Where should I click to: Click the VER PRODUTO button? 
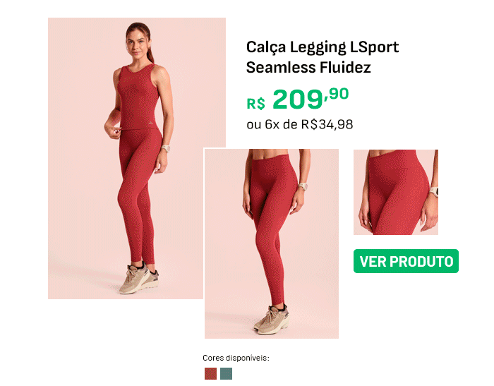point(406,261)
